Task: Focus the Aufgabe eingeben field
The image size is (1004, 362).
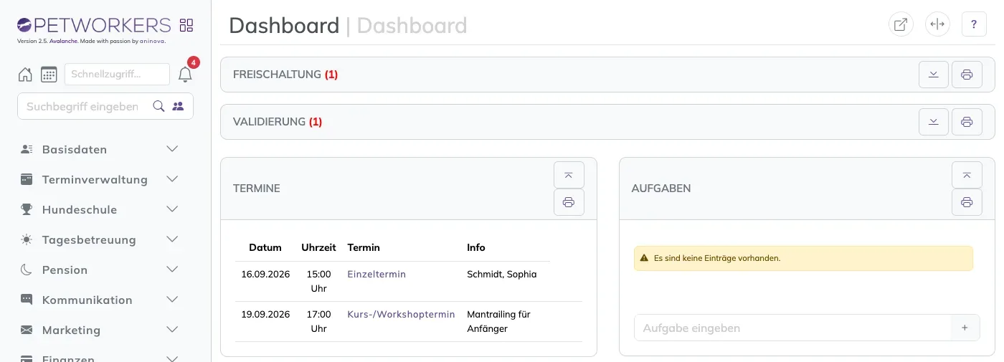Action: click(x=792, y=328)
